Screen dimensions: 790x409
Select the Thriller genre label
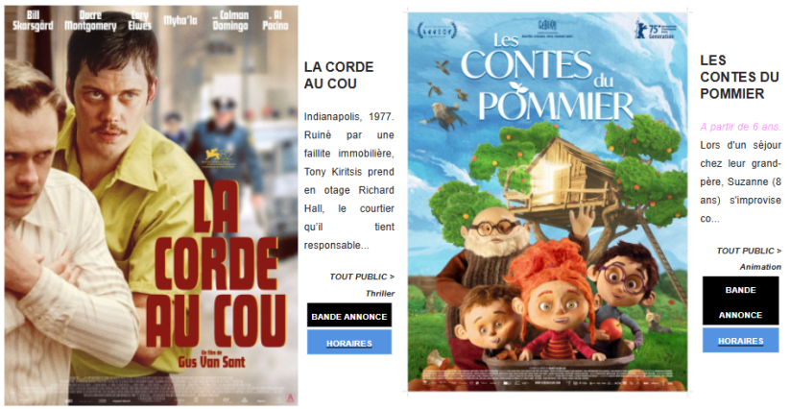click(380, 293)
